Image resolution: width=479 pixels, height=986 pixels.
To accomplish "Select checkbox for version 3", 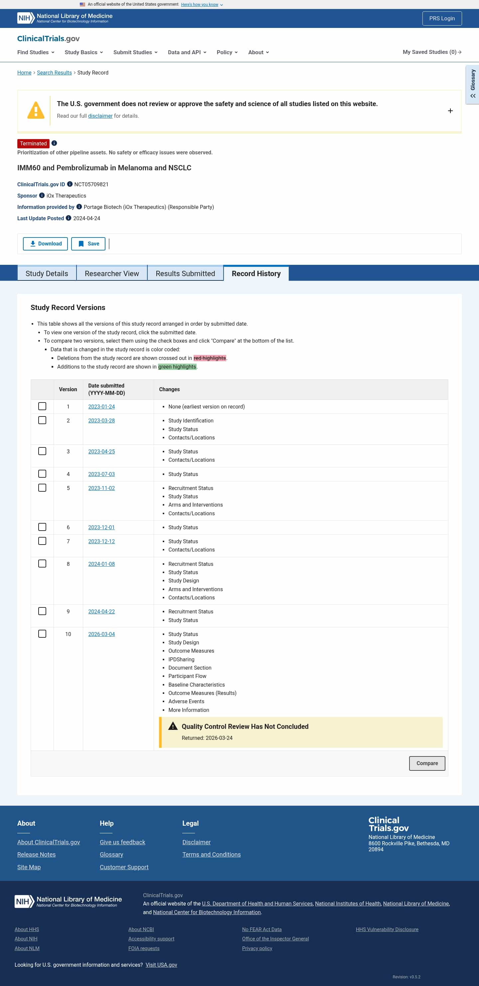I will point(42,451).
